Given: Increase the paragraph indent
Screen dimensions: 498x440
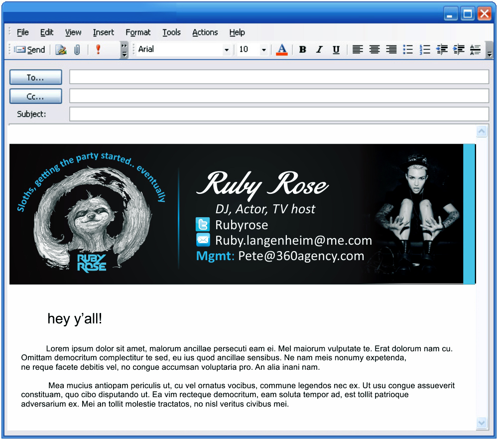Looking at the screenshot, I should click(x=459, y=49).
